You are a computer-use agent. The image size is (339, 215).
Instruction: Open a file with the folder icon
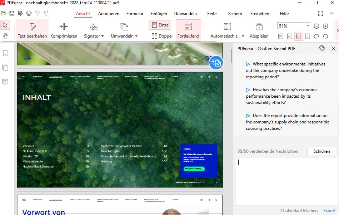click(x=3, y=14)
